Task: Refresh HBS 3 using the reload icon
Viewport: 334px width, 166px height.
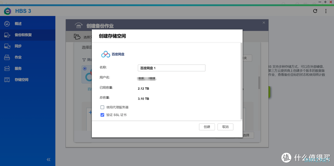Action: point(315,11)
